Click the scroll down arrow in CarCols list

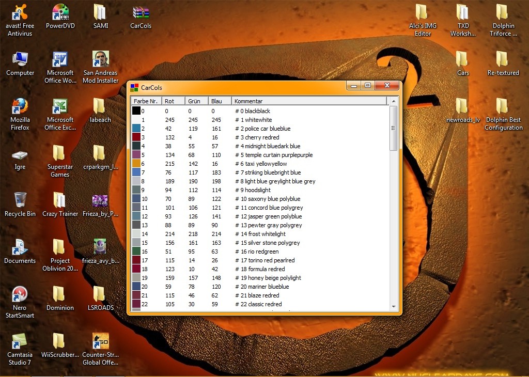394,306
